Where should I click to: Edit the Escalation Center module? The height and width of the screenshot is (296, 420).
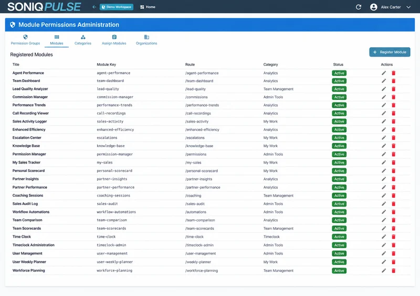coord(384,138)
